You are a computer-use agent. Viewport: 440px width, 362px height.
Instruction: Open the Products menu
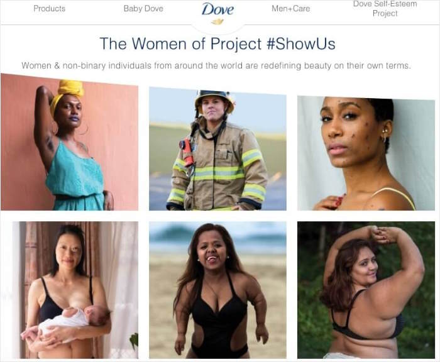(50, 8)
